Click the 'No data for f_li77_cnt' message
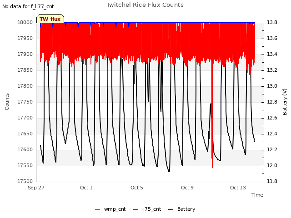Viewport: 291px width, 218px height. pyautogui.click(x=28, y=7)
